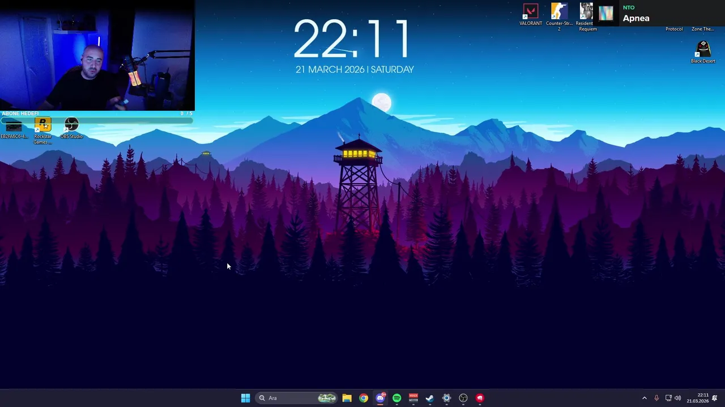Viewport: 725px width, 407px height.
Task: Select the Resident Evil Requiem desktop shortcut
Action: pyautogui.click(x=586, y=16)
